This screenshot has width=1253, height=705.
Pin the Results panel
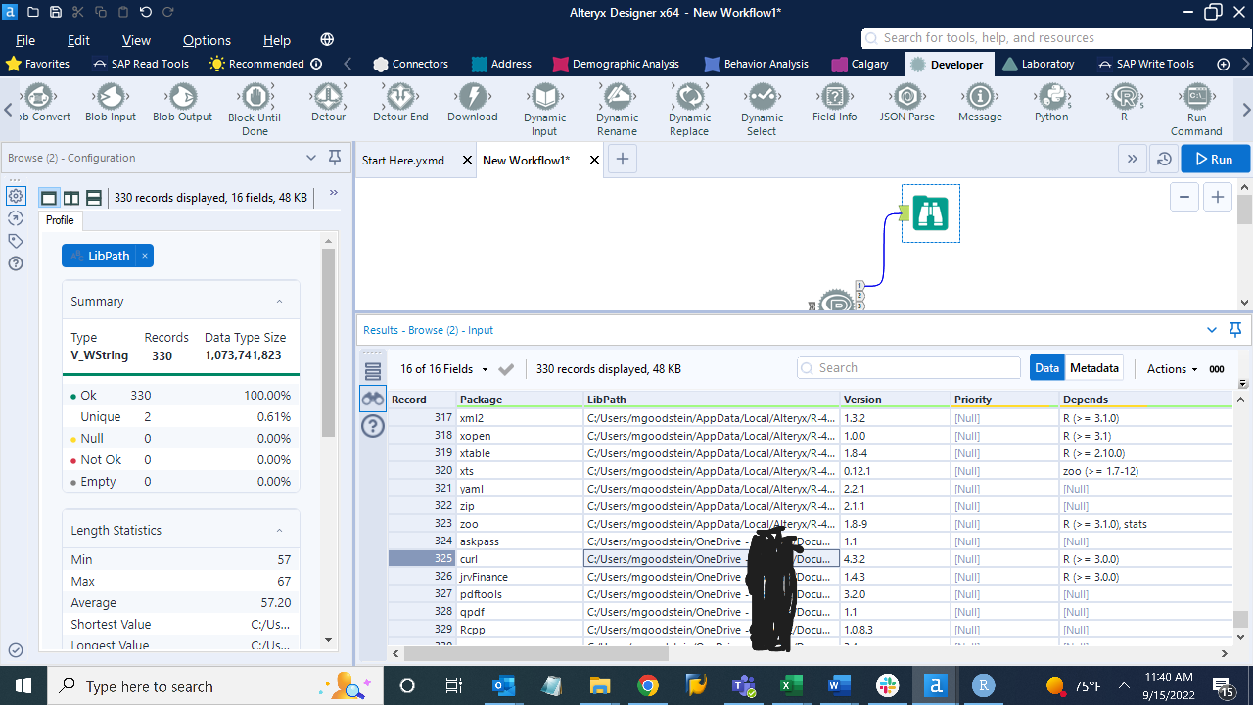[1235, 330]
